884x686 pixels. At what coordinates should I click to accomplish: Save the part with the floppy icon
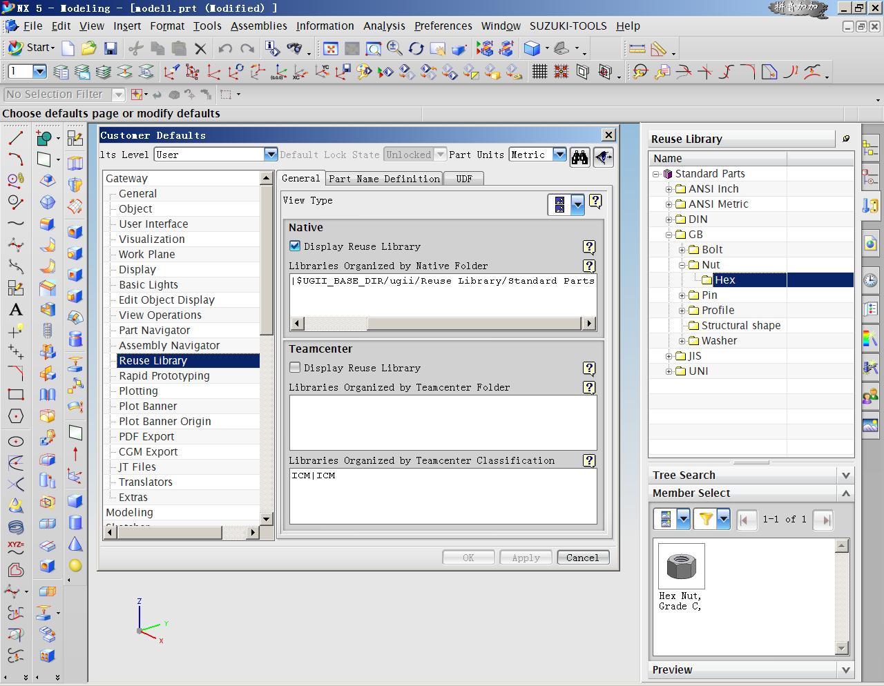tap(110, 48)
